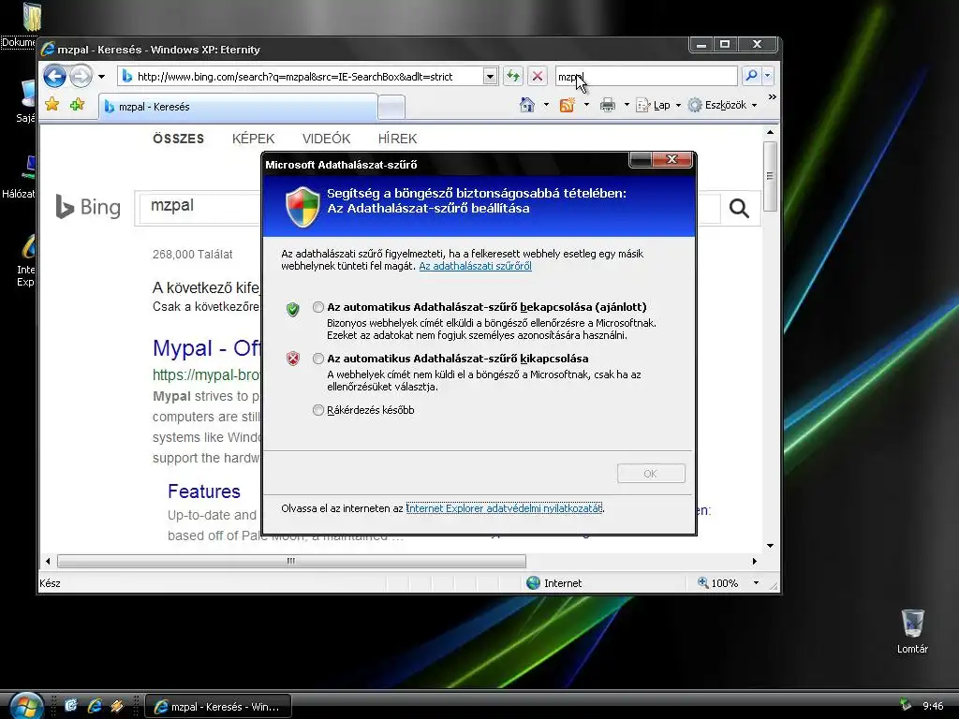Click the browser Forward arrow button
Viewport: 959px width, 719px height.
[81, 77]
